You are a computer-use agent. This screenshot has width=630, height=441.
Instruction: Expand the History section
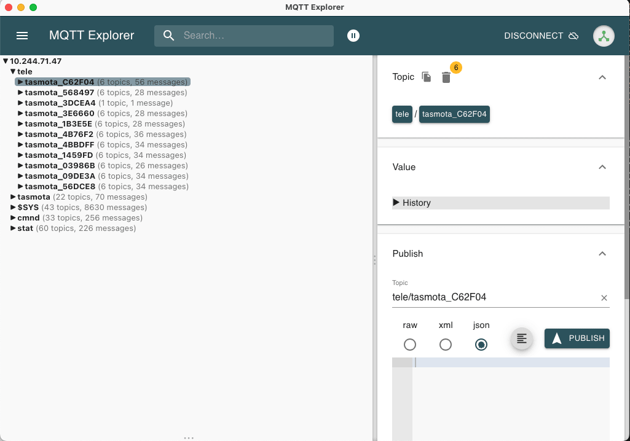pos(501,203)
